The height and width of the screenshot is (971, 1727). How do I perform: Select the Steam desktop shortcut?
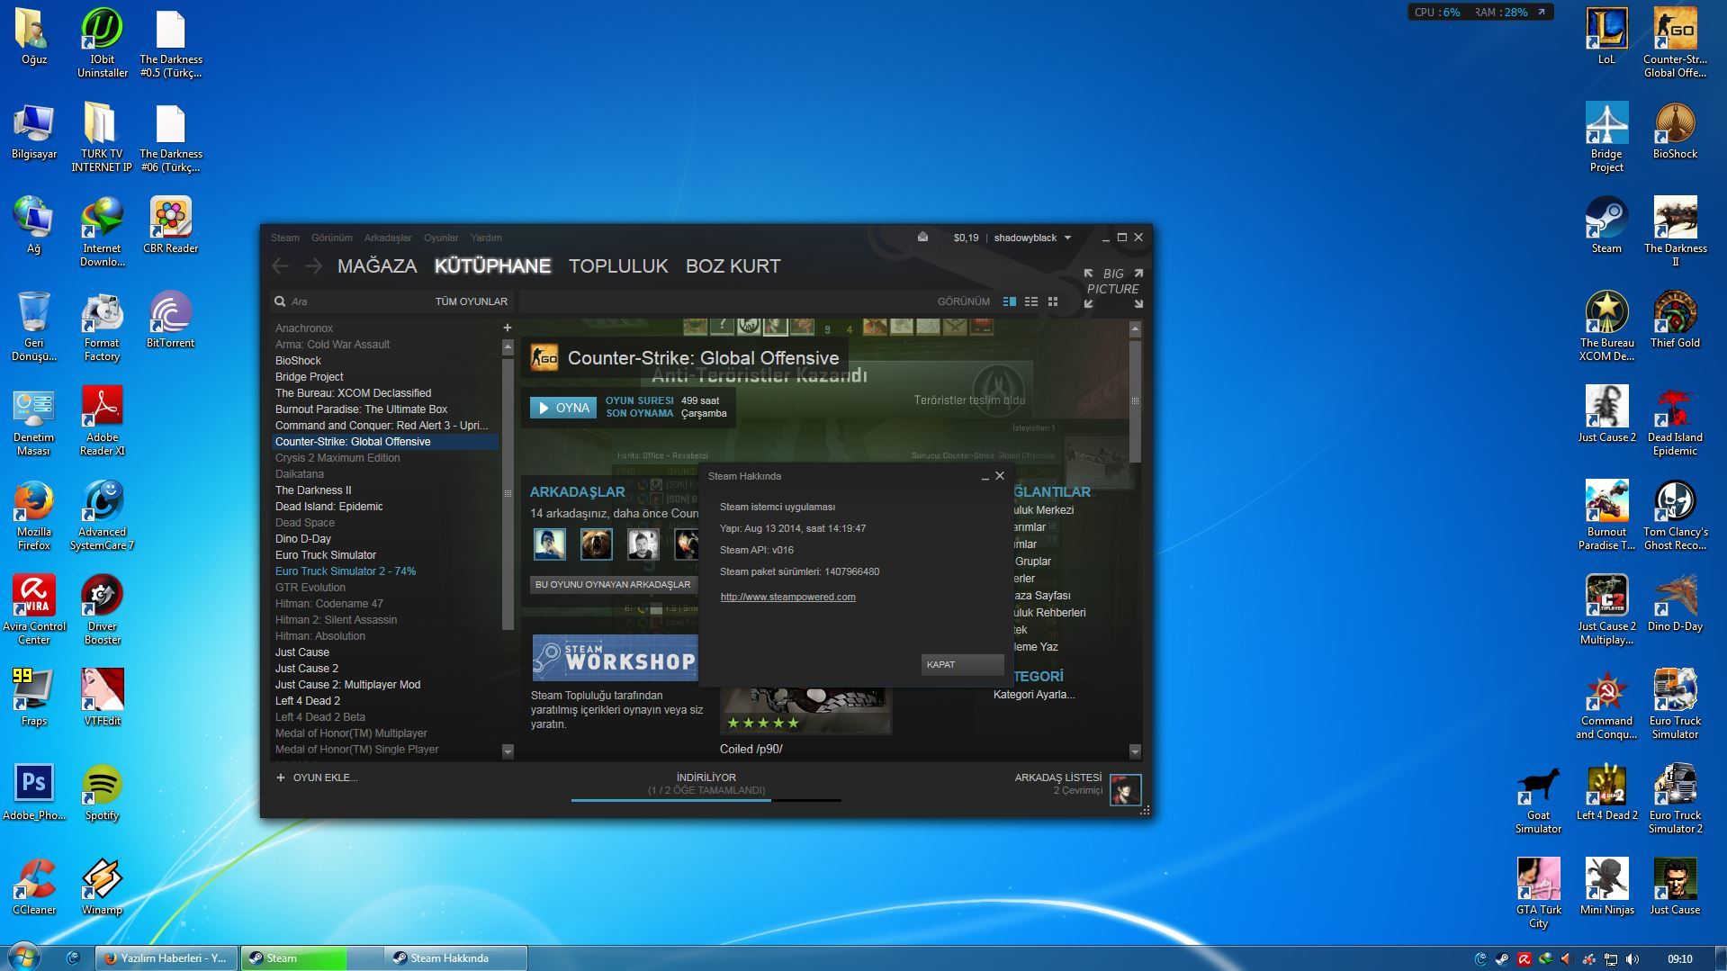pos(1606,225)
